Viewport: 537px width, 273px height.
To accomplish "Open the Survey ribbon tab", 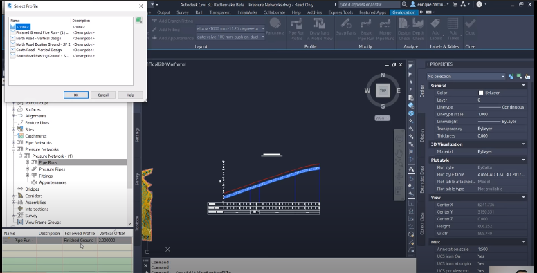I will click(x=183, y=12).
